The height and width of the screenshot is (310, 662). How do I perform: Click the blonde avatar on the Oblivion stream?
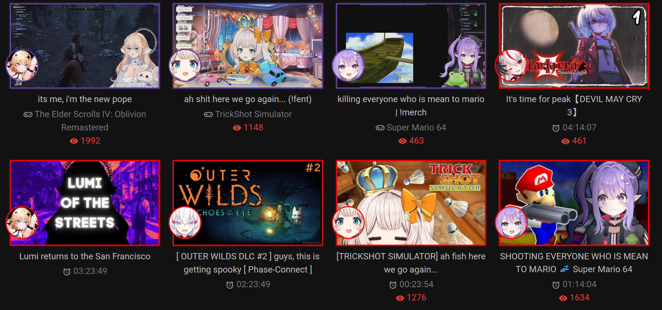click(x=22, y=65)
